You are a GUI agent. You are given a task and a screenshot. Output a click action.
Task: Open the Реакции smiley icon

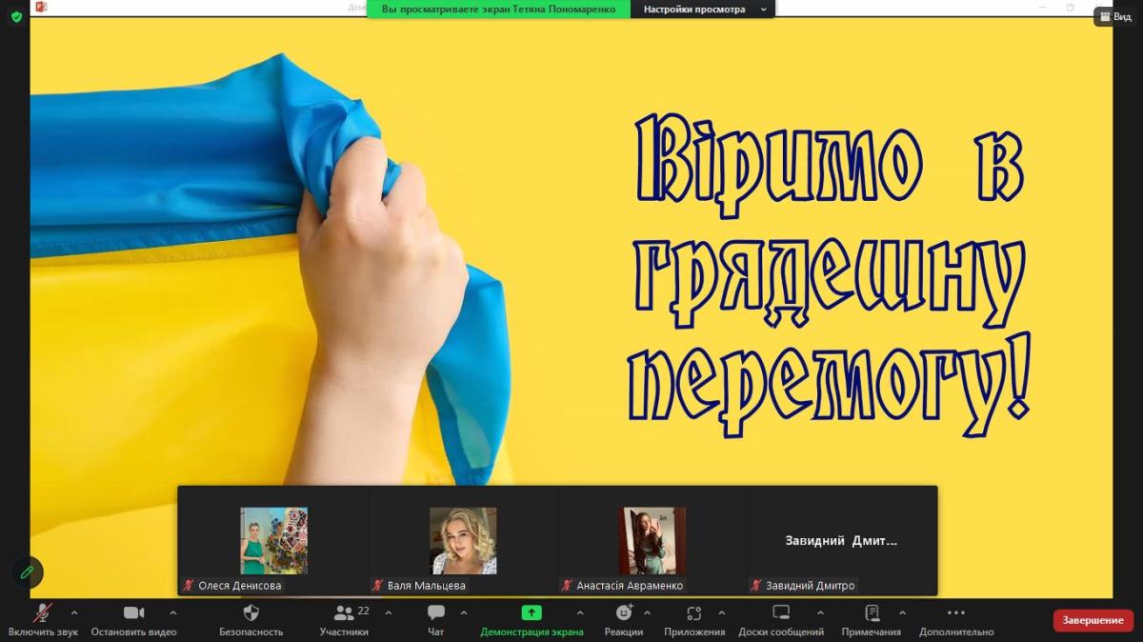(x=624, y=612)
